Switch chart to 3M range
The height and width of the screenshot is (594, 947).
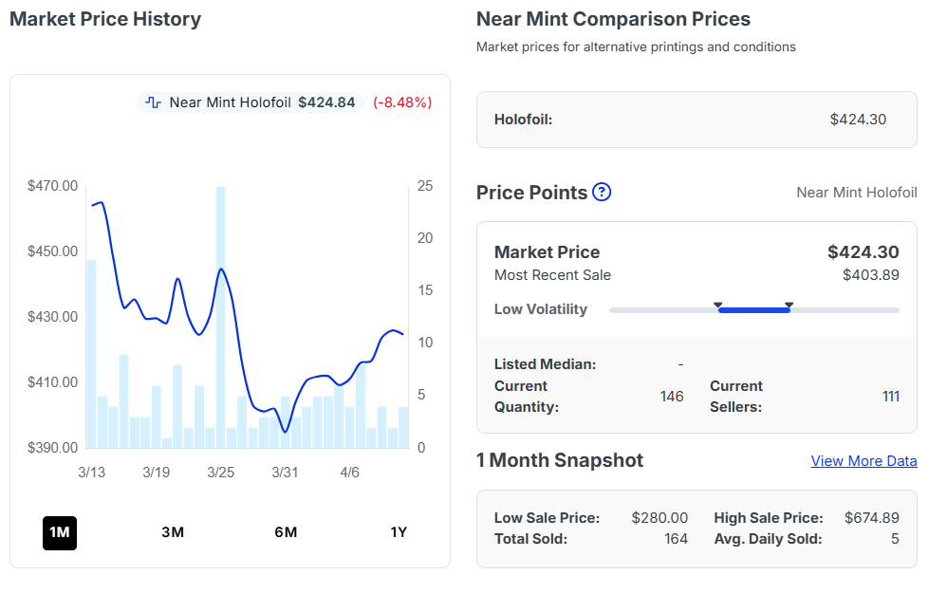pos(173,532)
